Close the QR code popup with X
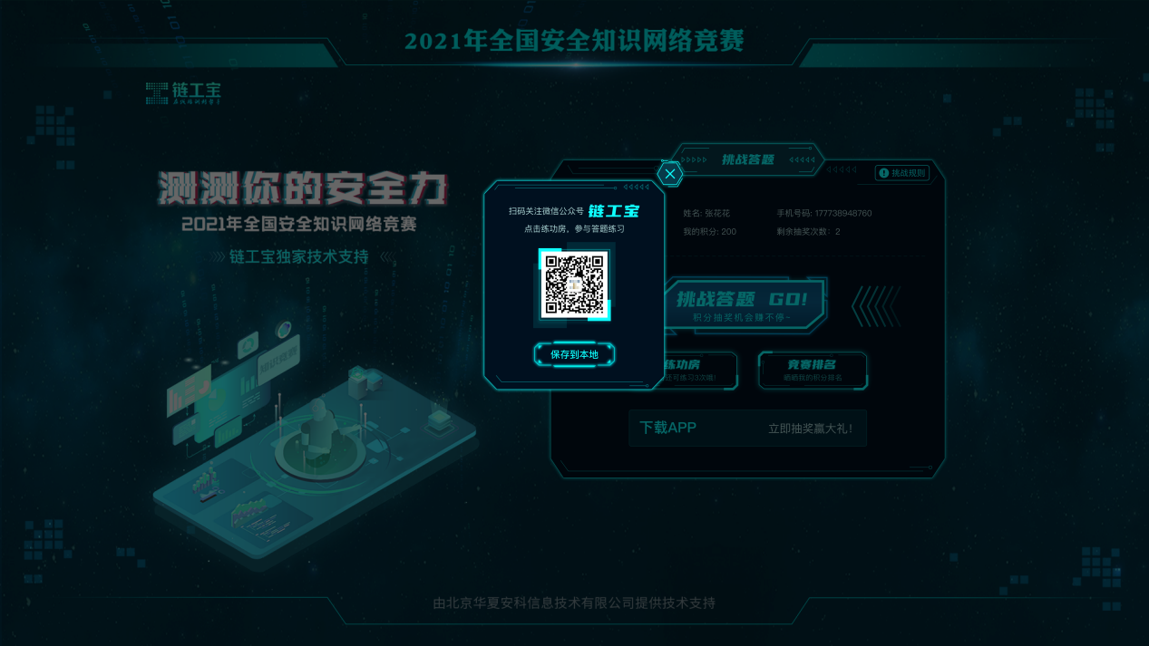 click(x=669, y=174)
